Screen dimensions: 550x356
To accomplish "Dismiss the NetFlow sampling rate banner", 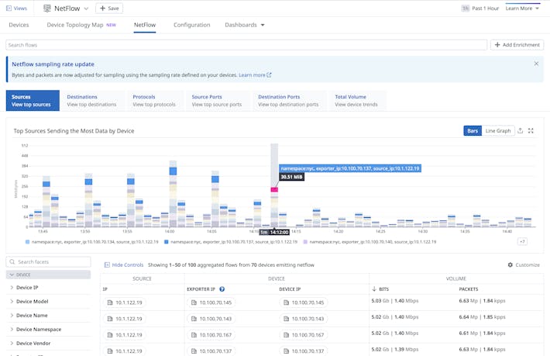I will pos(535,64).
